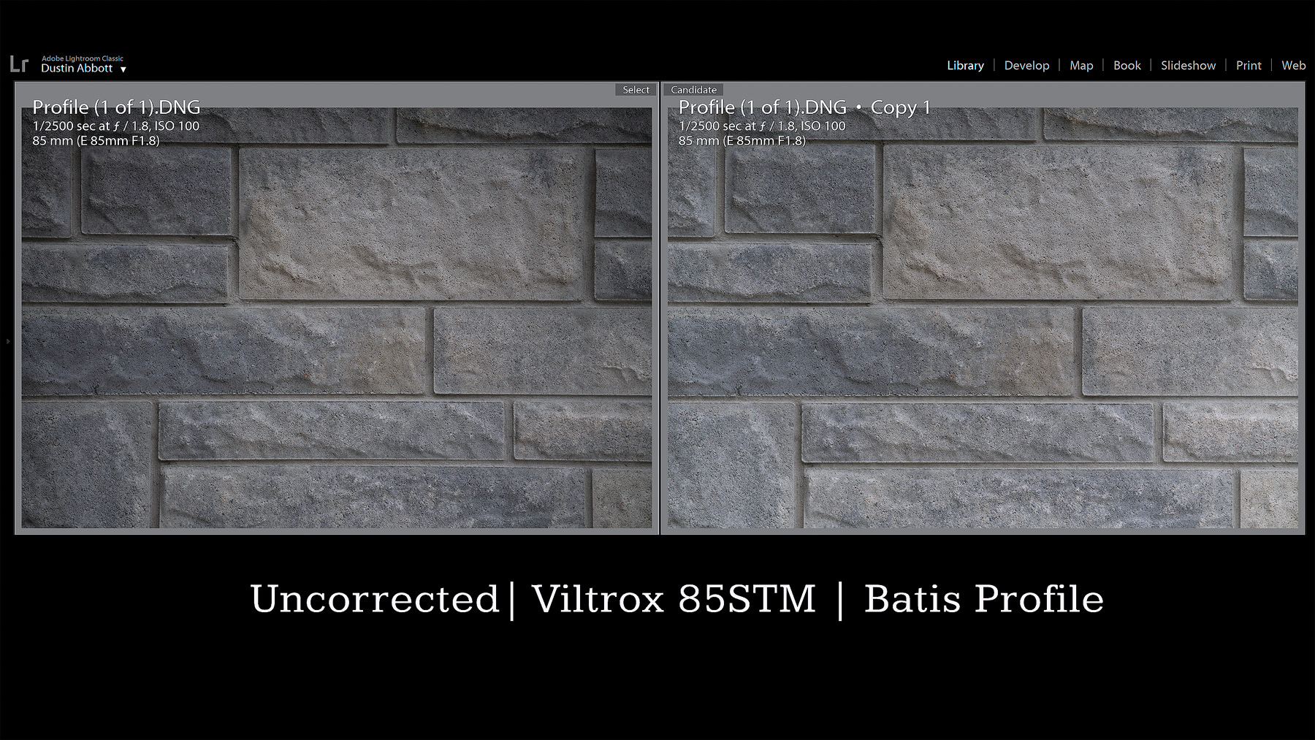Click the Lr Lightroom logo icon
The height and width of the screenshot is (740, 1315).
(19, 64)
